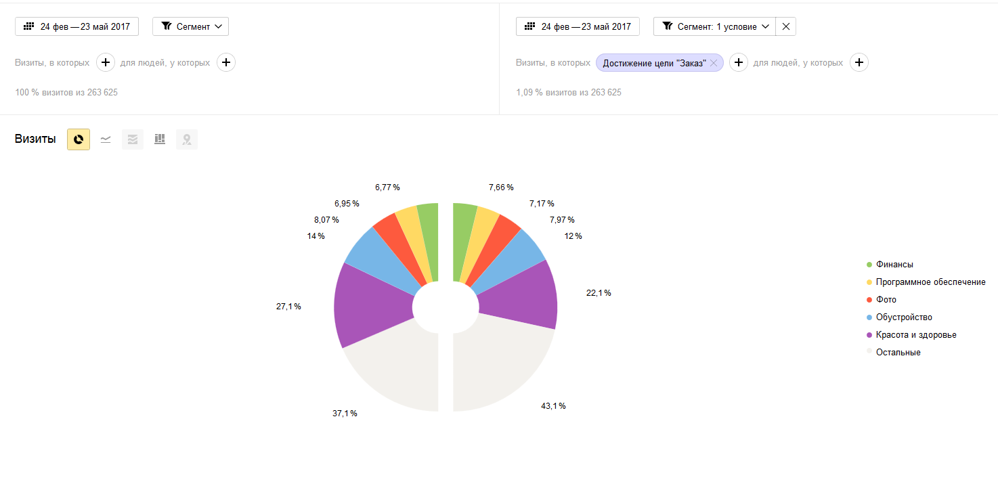Expand the left 'Сегмент' dropdown
The image size is (998, 488).
click(191, 26)
